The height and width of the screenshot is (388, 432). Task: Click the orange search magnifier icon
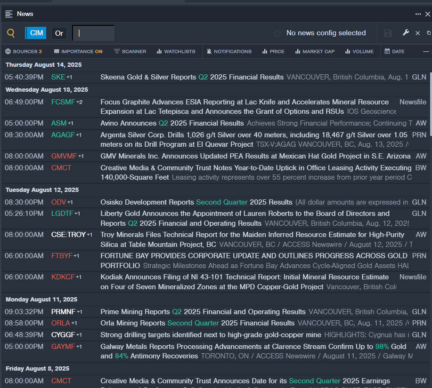[11, 33]
